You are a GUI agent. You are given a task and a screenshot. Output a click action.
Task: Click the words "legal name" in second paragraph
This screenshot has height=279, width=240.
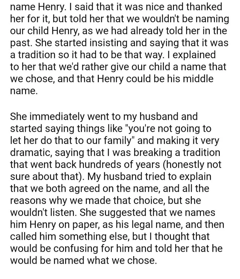156,225
